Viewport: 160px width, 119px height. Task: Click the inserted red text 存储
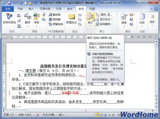coord(65,93)
